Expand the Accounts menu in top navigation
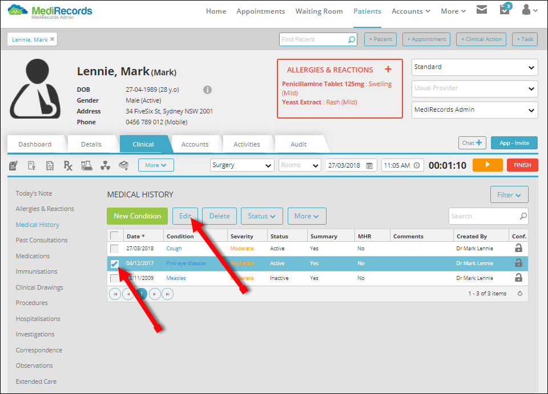548x394 pixels. tap(410, 11)
